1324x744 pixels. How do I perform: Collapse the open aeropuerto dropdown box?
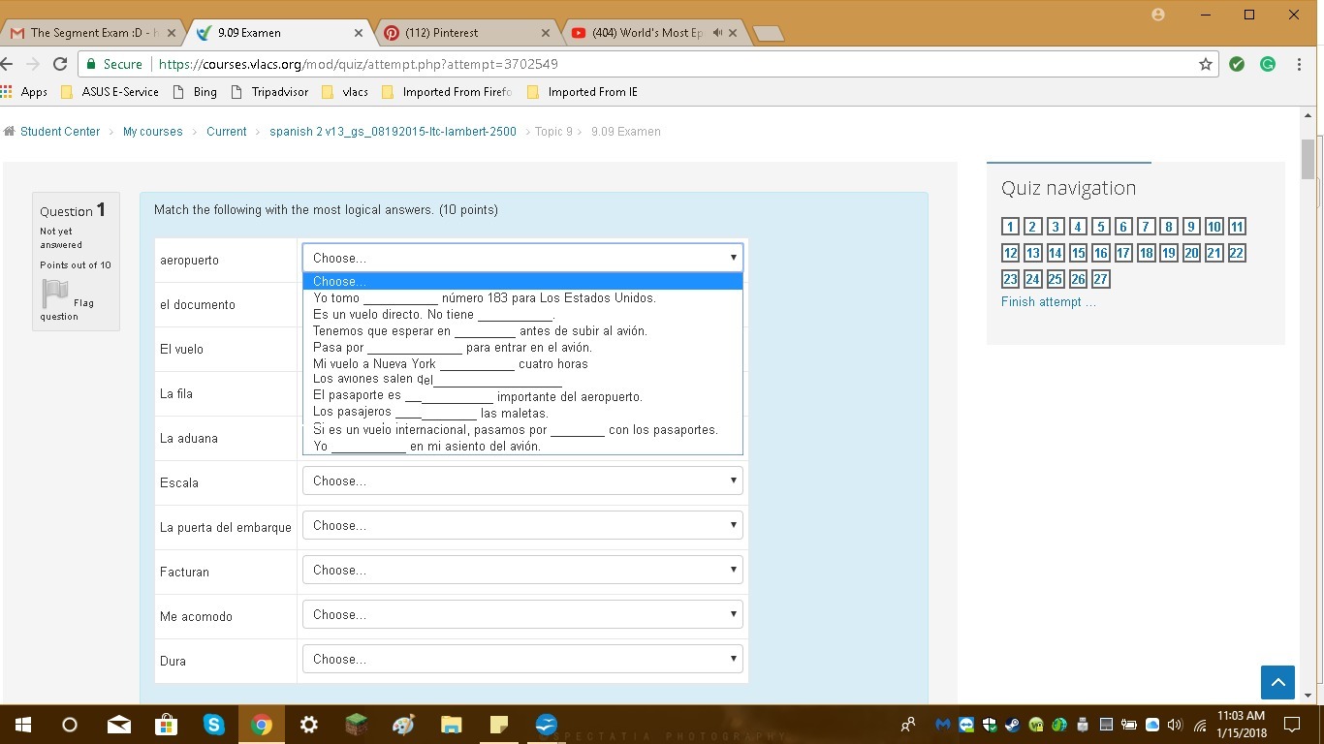tap(522, 258)
